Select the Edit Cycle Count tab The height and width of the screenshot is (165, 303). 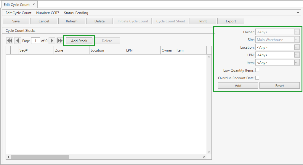[17, 5]
